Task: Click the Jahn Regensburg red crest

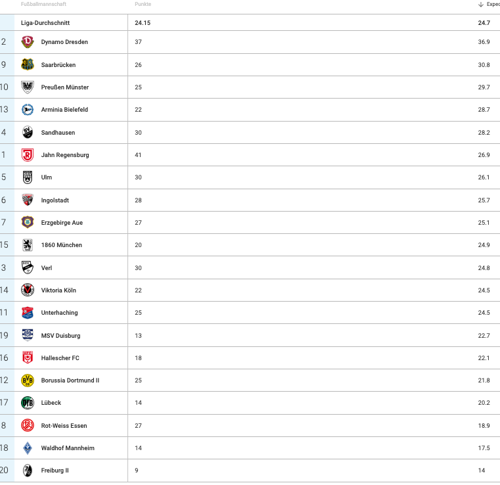Action: click(x=28, y=155)
